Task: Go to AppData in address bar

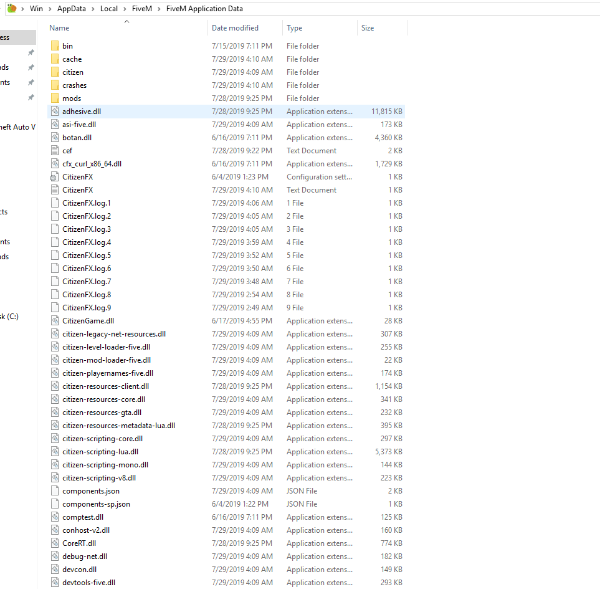Action: coord(72,9)
